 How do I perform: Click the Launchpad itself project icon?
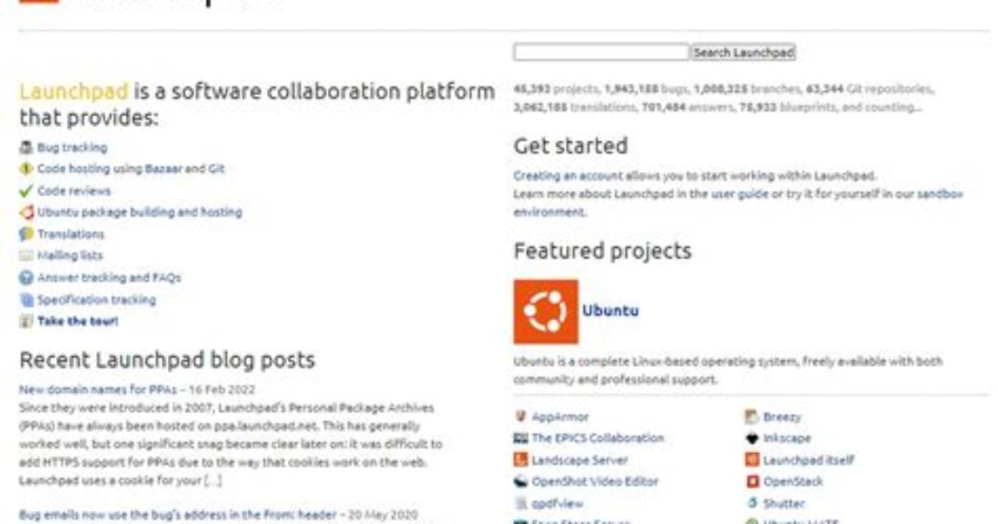pos(753,460)
